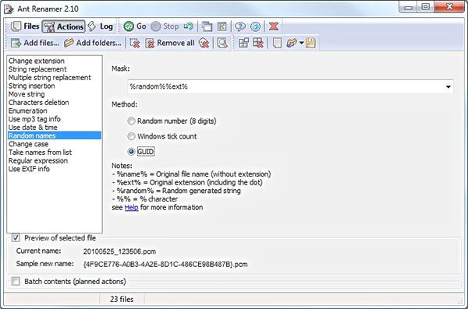468x309 pixels.
Task: Select String replacement action
Action: tap(37, 69)
